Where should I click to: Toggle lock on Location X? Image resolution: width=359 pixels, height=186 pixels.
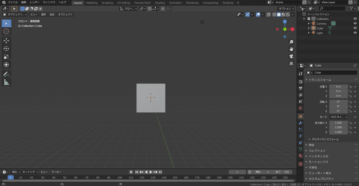click(x=350, y=86)
